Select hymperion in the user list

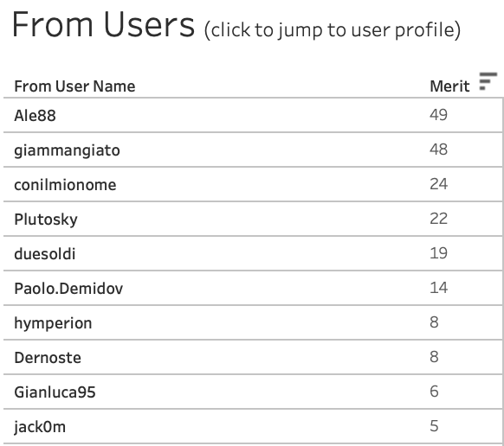pos(53,323)
